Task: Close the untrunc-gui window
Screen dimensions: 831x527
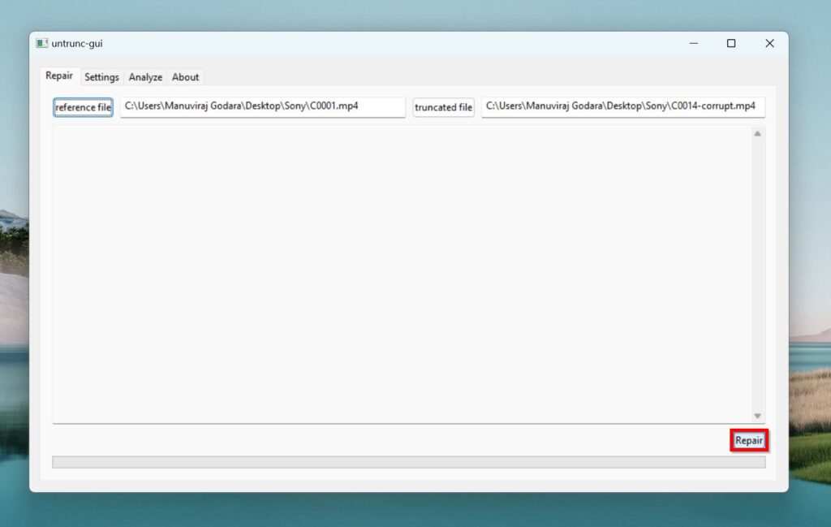Action: pyautogui.click(x=769, y=44)
